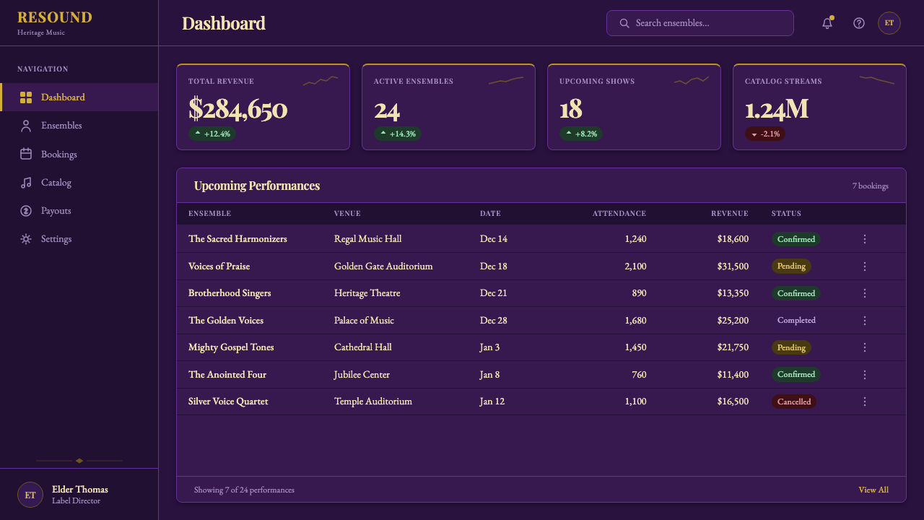
Task: Click the $31,500 revenue cell
Action: 733,266
